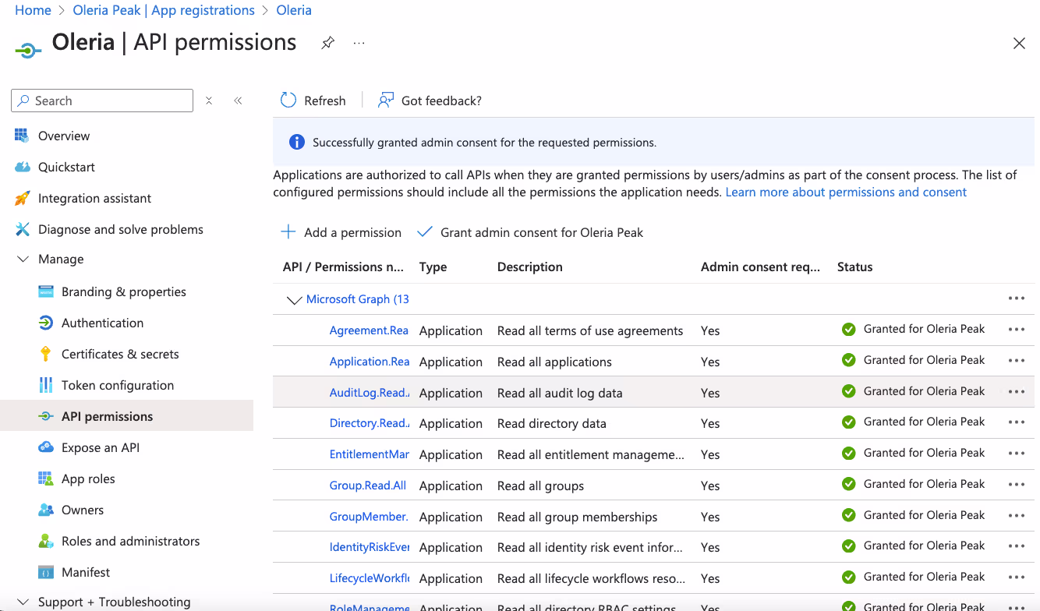
Task: Open Roles and administrators page
Action: (x=130, y=541)
